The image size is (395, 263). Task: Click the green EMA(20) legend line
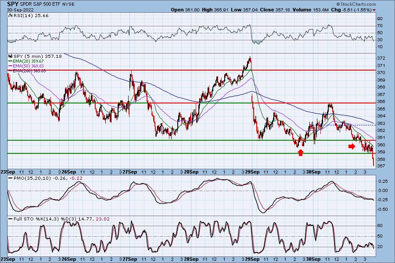pos(11,61)
